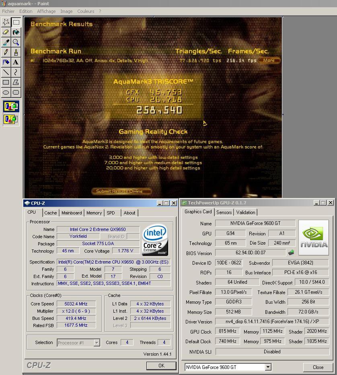Screen dimensions: 337x375
Task: Open the SPD tab in CPU-Z
Action: 111,213
